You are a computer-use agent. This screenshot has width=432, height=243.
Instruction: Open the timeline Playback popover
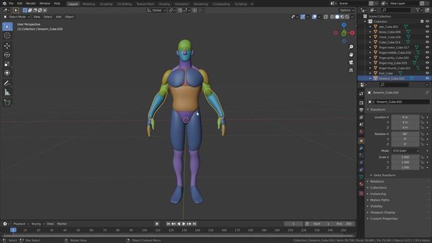tap(21, 224)
